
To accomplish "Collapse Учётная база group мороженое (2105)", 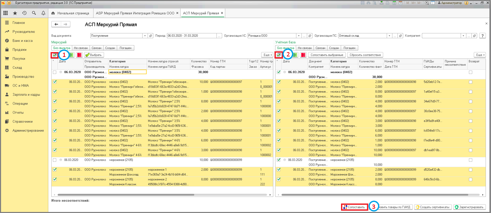I will [285, 160].
